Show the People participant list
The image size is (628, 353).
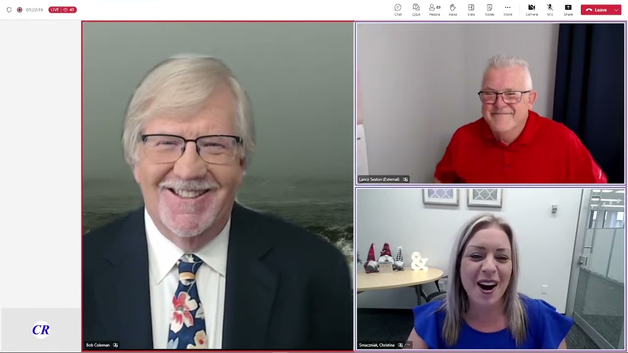coord(435,10)
